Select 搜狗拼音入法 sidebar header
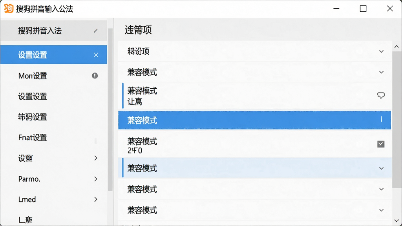This screenshot has width=402, height=226. pyautogui.click(x=53, y=31)
